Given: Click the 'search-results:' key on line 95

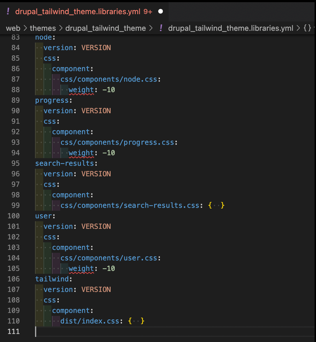Looking at the screenshot, I should [66, 163].
